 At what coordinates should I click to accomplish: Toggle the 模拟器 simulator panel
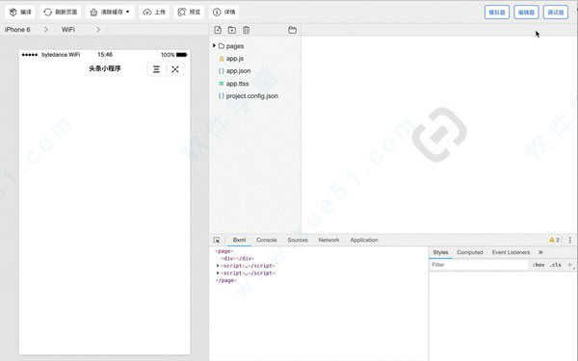coord(497,13)
